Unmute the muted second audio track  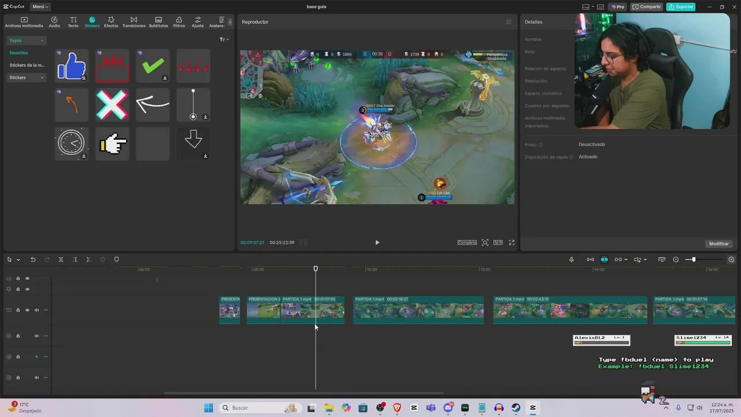[x=36, y=357]
